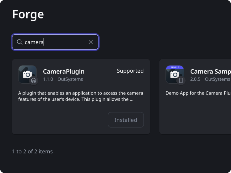Click version 1.1.0 of CameraPlugin
Image resolution: width=231 pixels, height=173 pixels.
point(48,79)
